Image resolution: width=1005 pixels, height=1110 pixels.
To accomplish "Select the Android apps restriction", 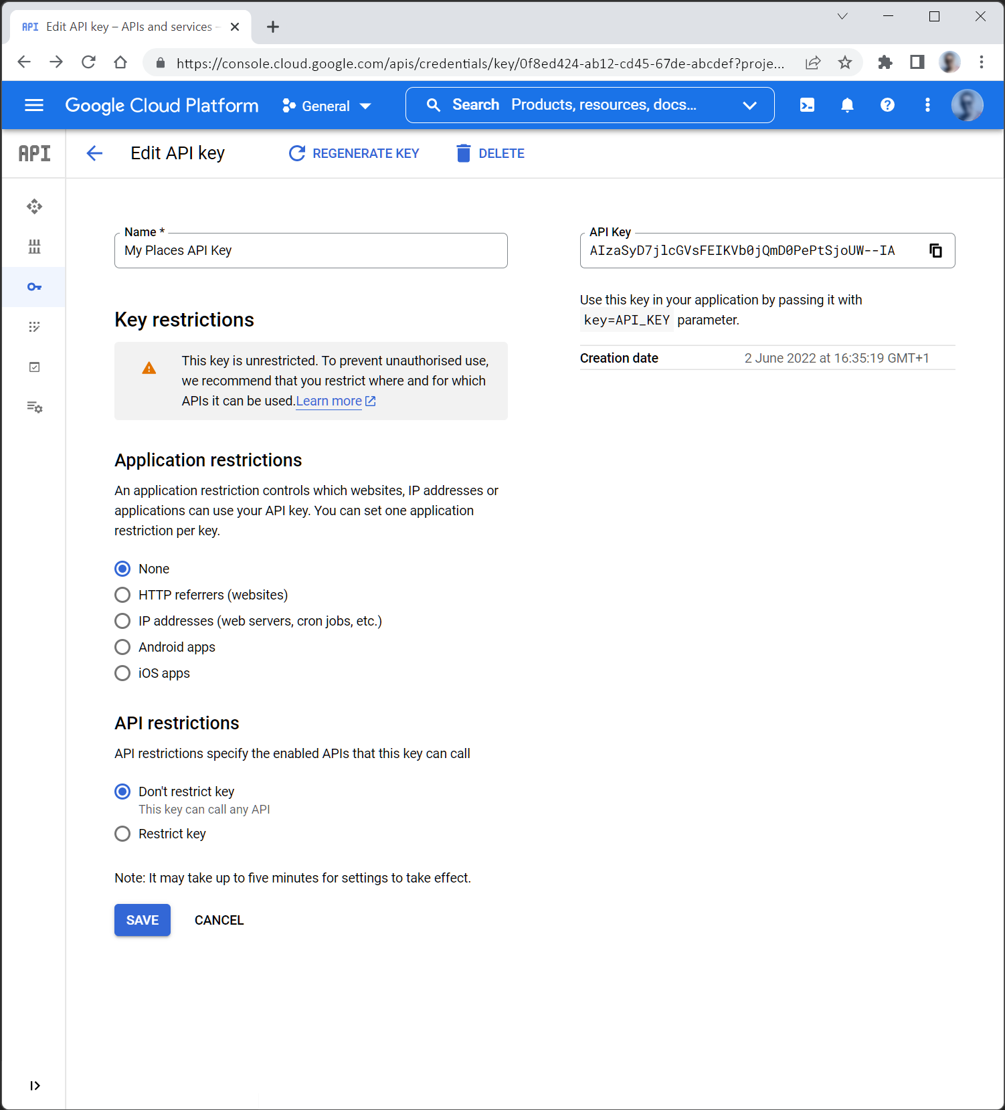I will pyautogui.click(x=122, y=647).
